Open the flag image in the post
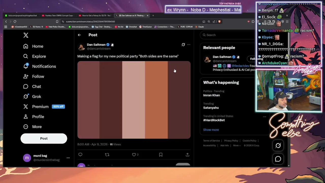The height and width of the screenshot is (183, 325). (x=134, y=100)
